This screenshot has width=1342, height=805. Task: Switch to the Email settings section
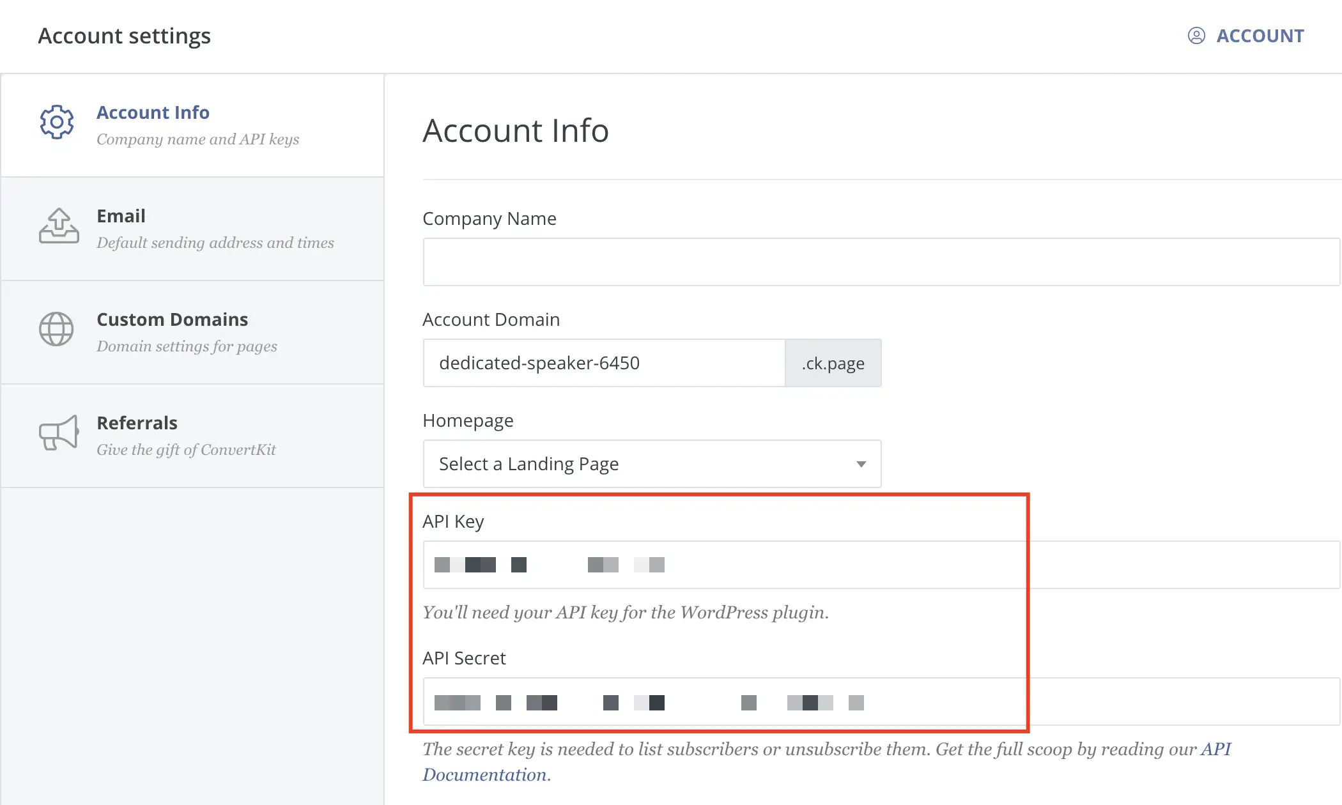point(121,216)
